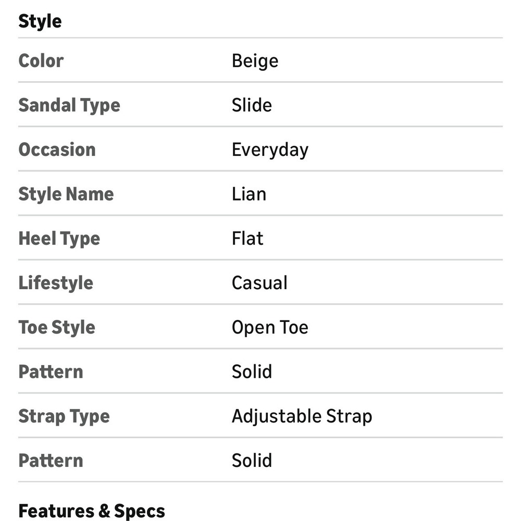Click the Sandal Type label
Image resolution: width=521 pixels, height=521 pixels.
pos(69,105)
